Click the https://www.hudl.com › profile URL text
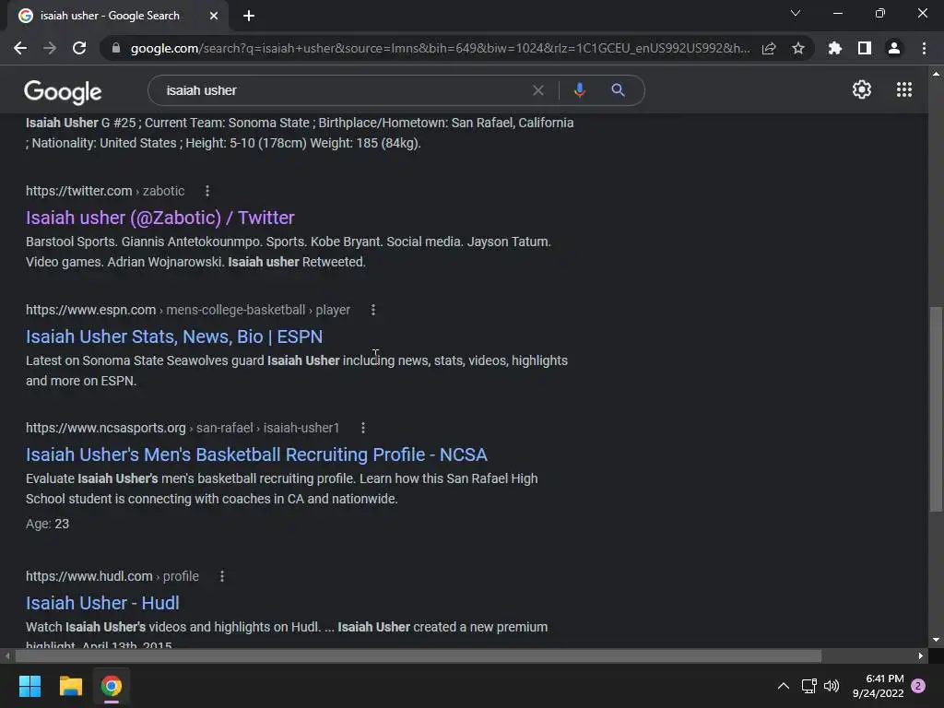The height and width of the screenshot is (708, 944). click(112, 576)
